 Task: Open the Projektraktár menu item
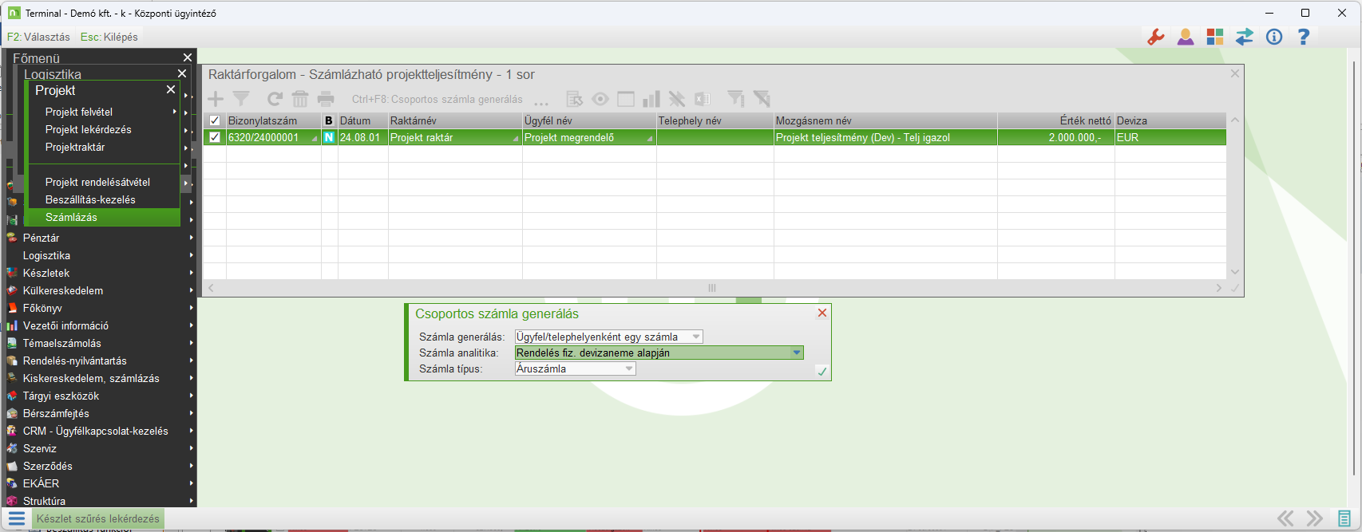[104, 147]
